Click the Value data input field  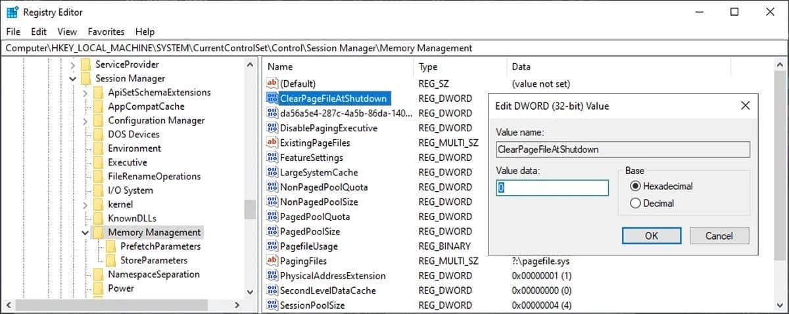coord(552,188)
